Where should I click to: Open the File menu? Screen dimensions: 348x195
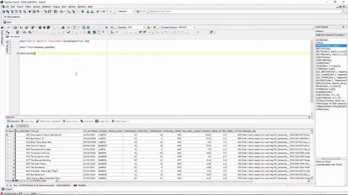pos(7,6)
